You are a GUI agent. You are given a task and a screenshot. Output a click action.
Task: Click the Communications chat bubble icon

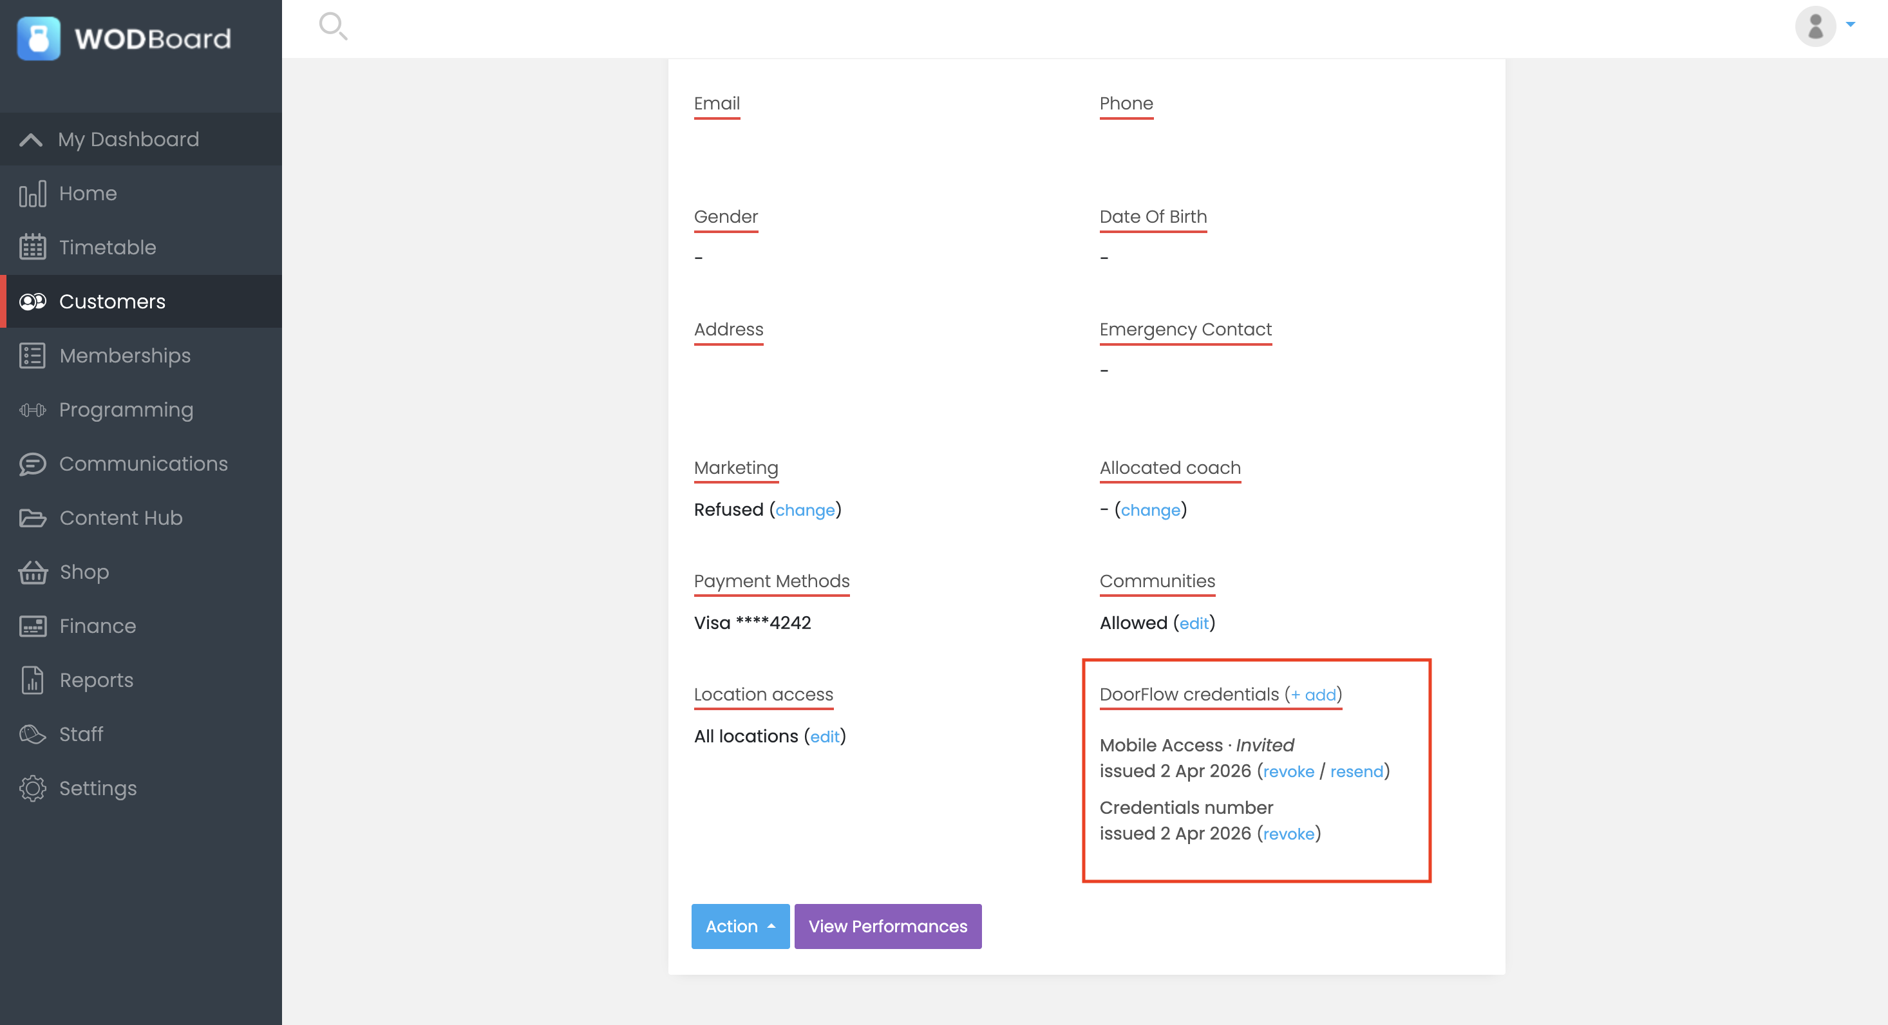tap(32, 464)
